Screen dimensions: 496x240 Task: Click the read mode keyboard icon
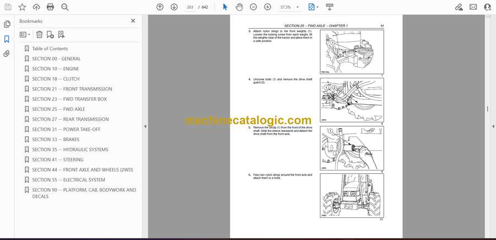tap(330, 7)
